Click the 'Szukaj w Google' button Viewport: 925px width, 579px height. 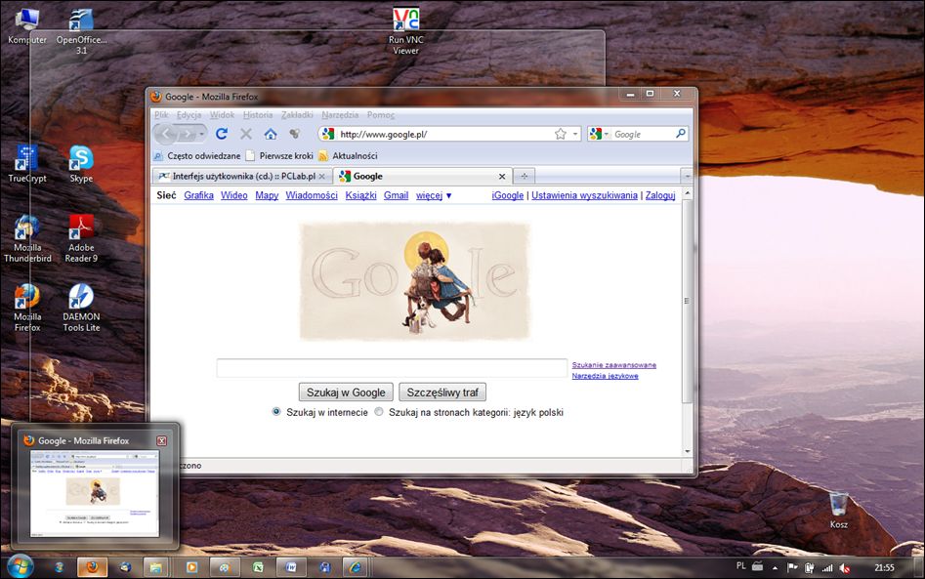[346, 393]
